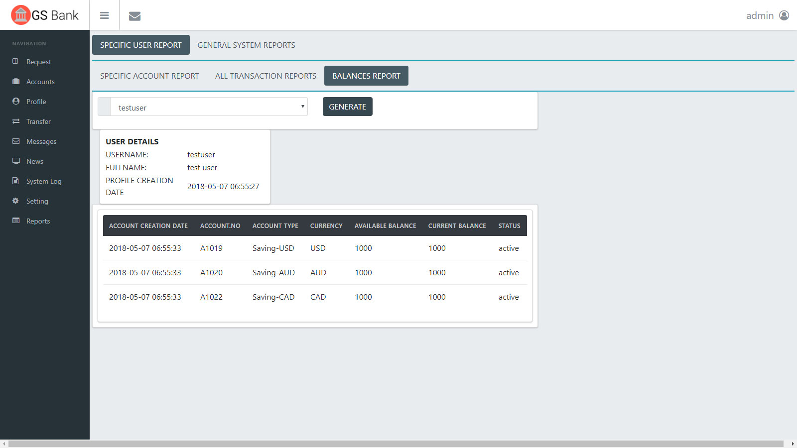The height and width of the screenshot is (448, 797).
Task: Click the Setting gear icon
Action: [x=15, y=201]
